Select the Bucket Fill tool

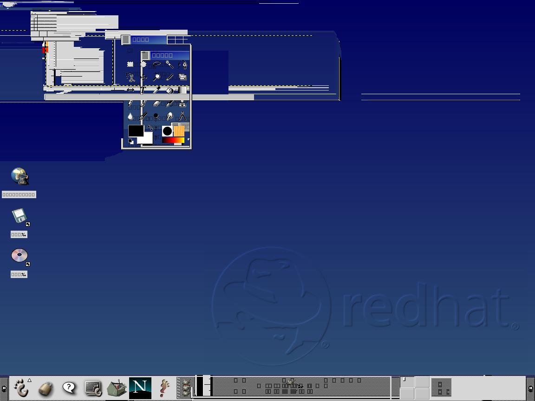170,90
